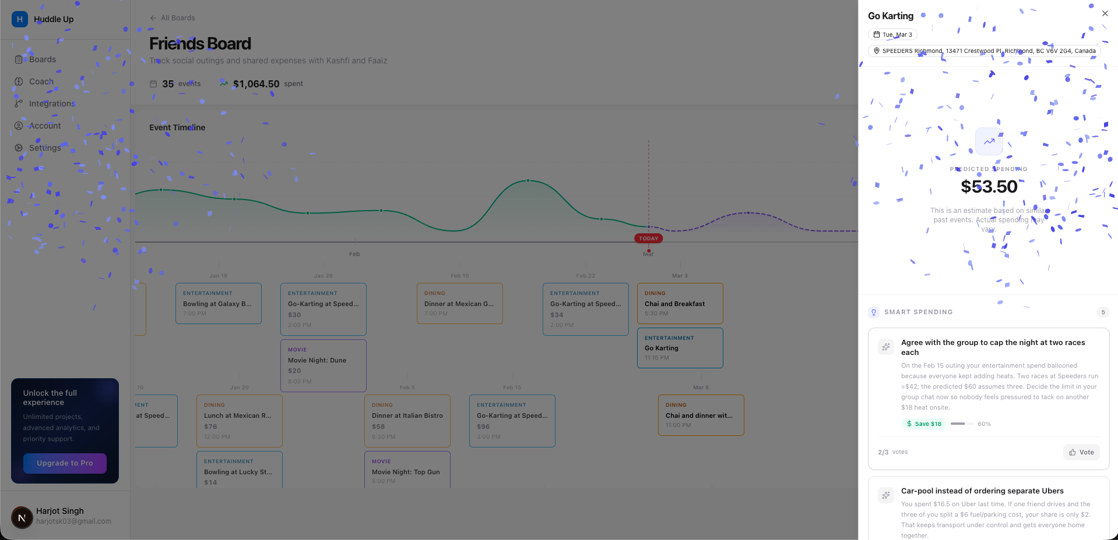Click the Smart Spending lightbulb icon
Viewport: 1118px width, 540px height.
pyautogui.click(x=874, y=312)
